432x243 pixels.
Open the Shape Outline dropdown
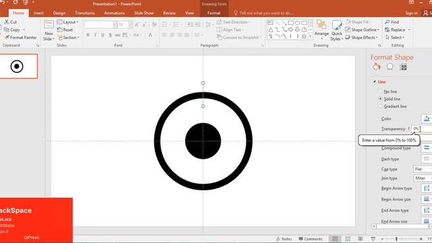[x=362, y=30]
